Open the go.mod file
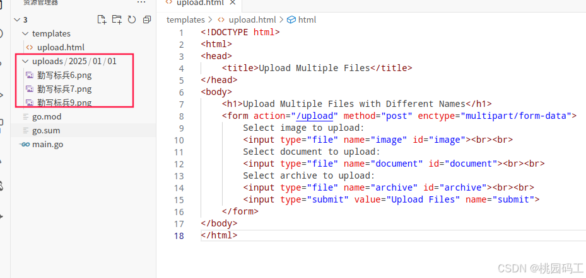This screenshot has height=278, width=586. (47, 116)
